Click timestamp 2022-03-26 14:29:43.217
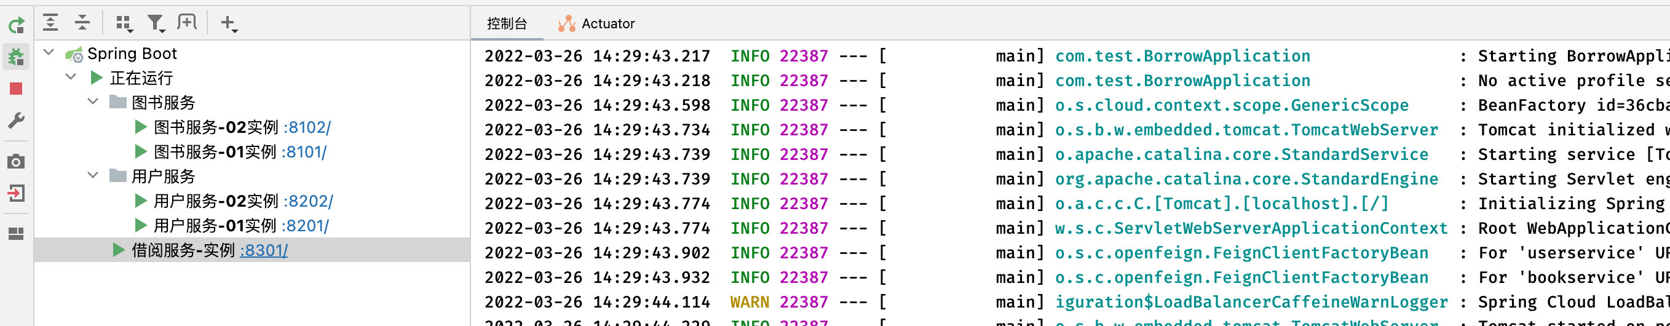Screen dimensions: 1670x326 click(597, 57)
